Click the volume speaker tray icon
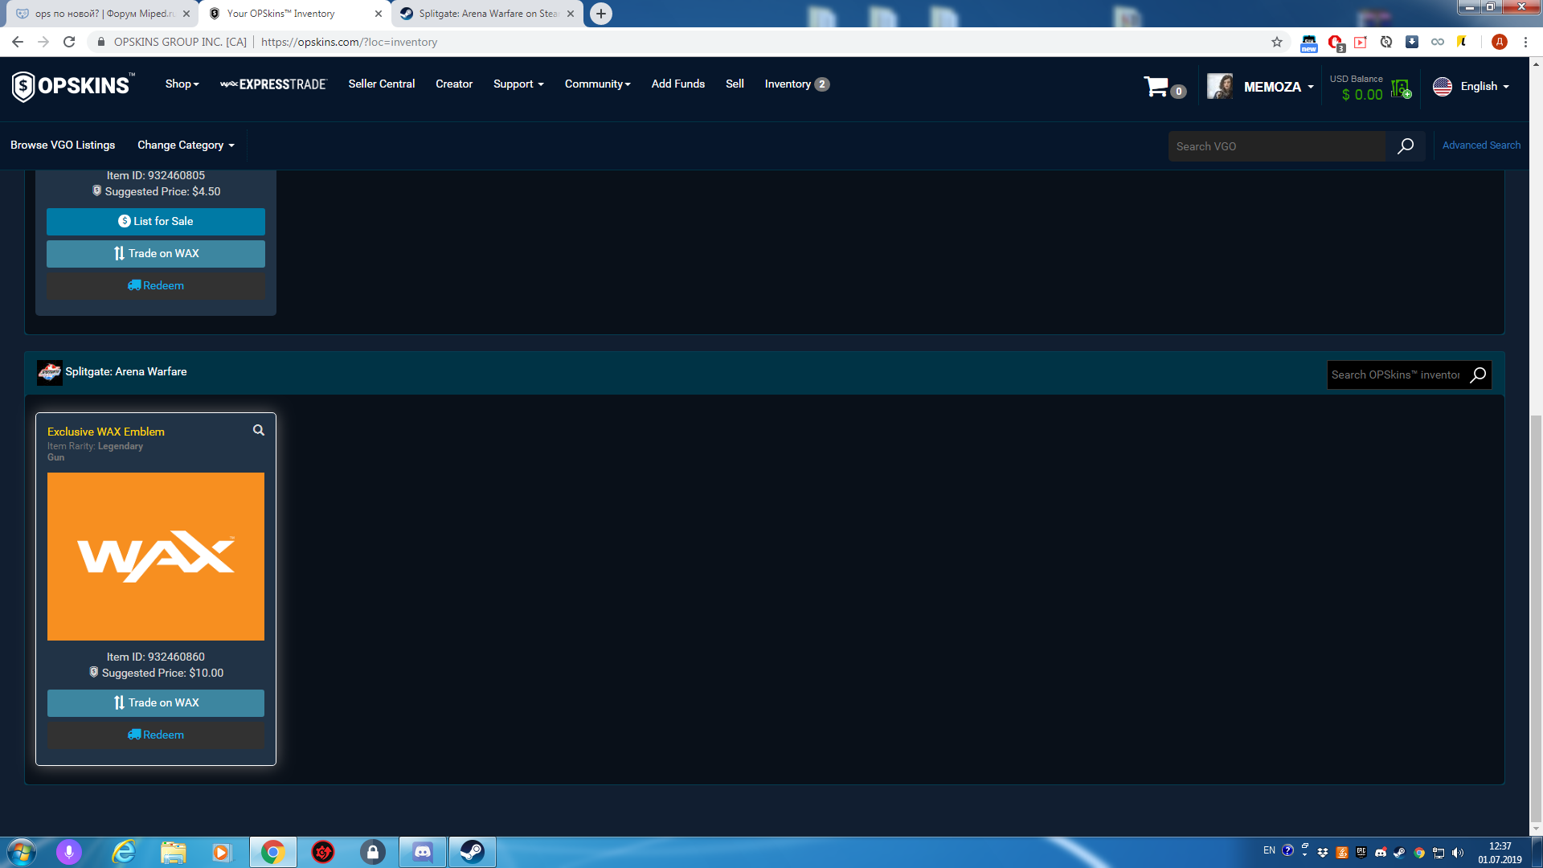This screenshot has height=868, width=1543. [x=1458, y=853]
